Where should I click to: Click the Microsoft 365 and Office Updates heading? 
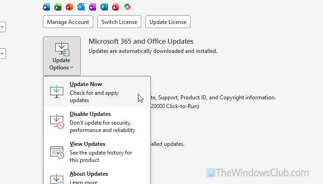(x=141, y=41)
